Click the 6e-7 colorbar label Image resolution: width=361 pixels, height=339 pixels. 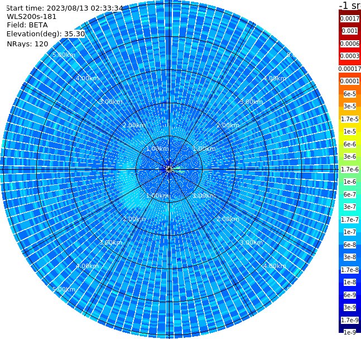click(350, 194)
